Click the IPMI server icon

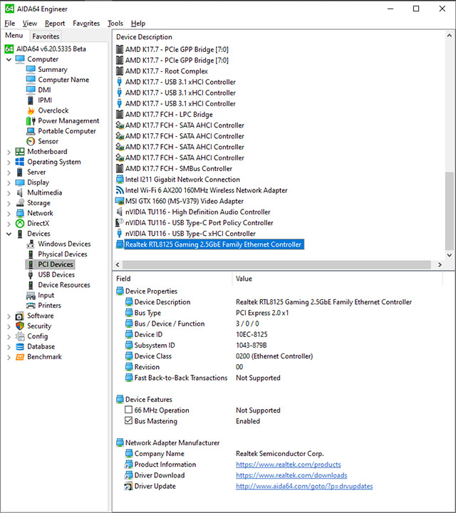point(31,100)
